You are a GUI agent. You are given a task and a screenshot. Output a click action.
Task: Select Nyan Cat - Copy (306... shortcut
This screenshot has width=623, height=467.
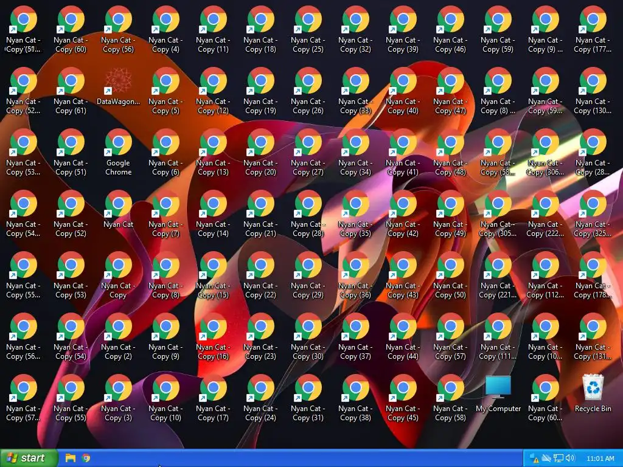click(x=545, y=153)
